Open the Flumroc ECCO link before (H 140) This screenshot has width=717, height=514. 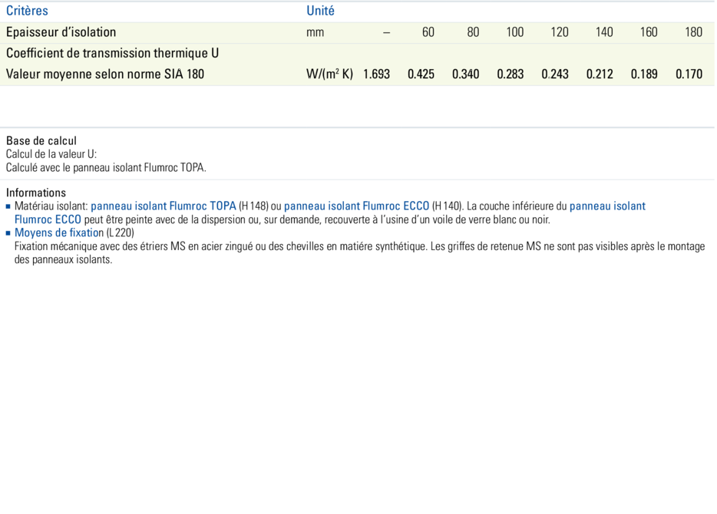[x=356, y=206]
